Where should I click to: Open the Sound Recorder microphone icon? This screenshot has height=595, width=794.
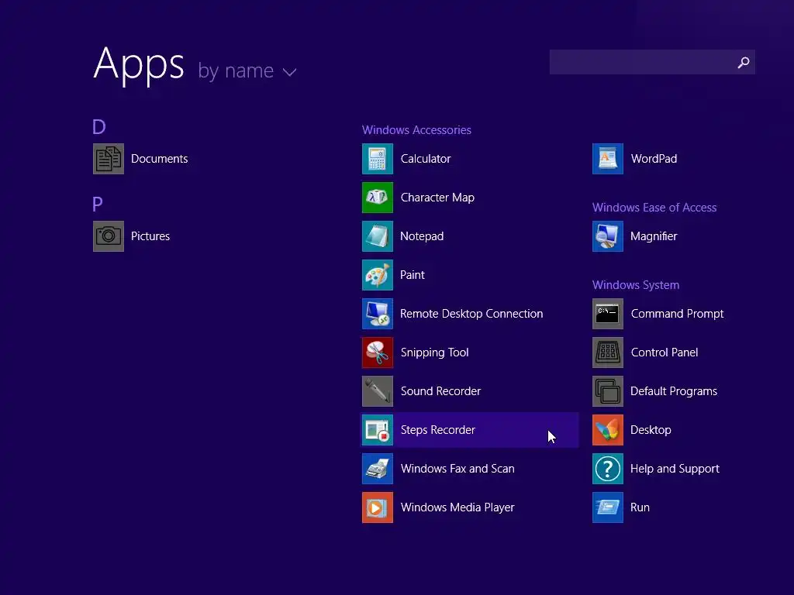(x=378, y=391)
